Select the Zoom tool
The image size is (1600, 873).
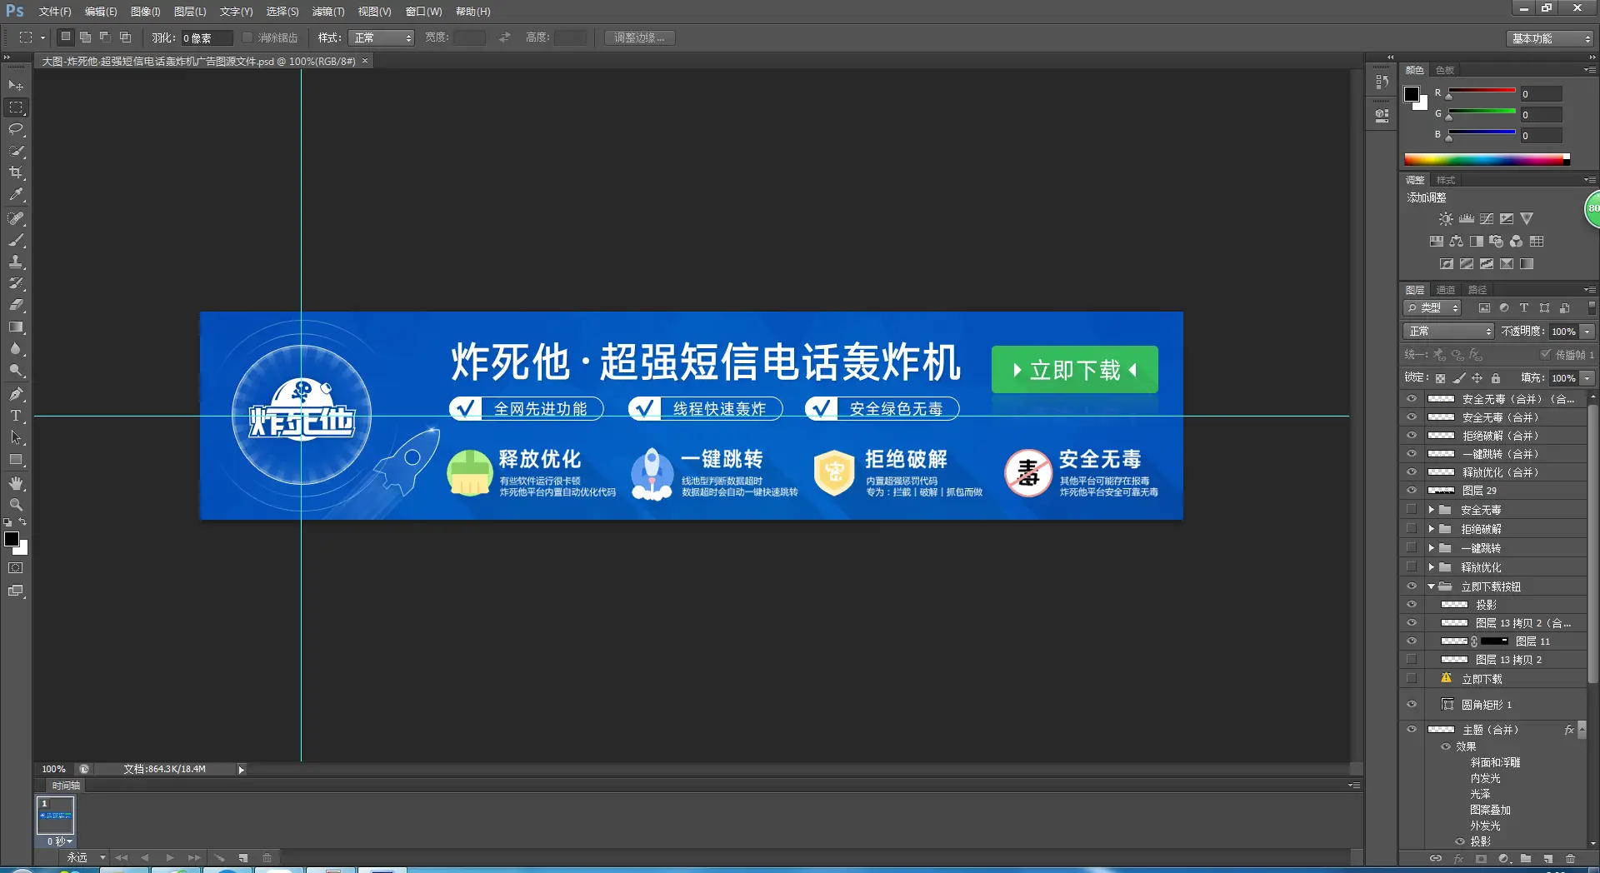pyautogui.click(x=15, y=504)
